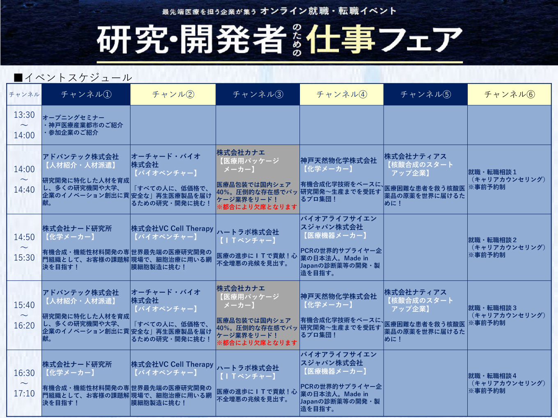Click the 研究・開発者のための仕事フェア banner title
This screenshot has width=558, height=418.
pos(279,40)
